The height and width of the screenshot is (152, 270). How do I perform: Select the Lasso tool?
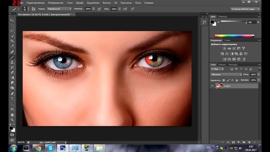(12, 31)
